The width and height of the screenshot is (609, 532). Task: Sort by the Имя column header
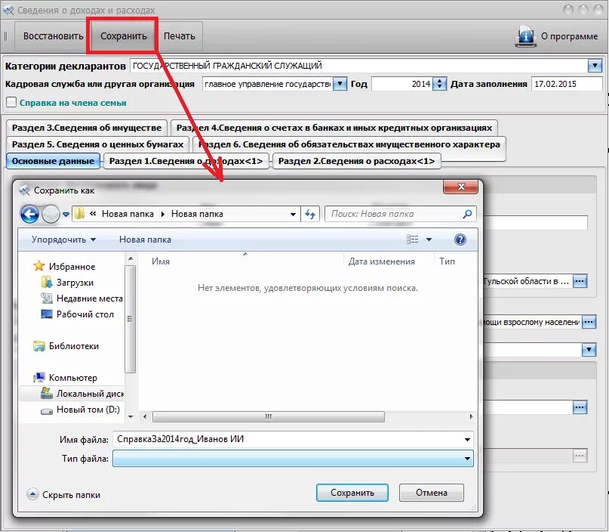[161, 261]
